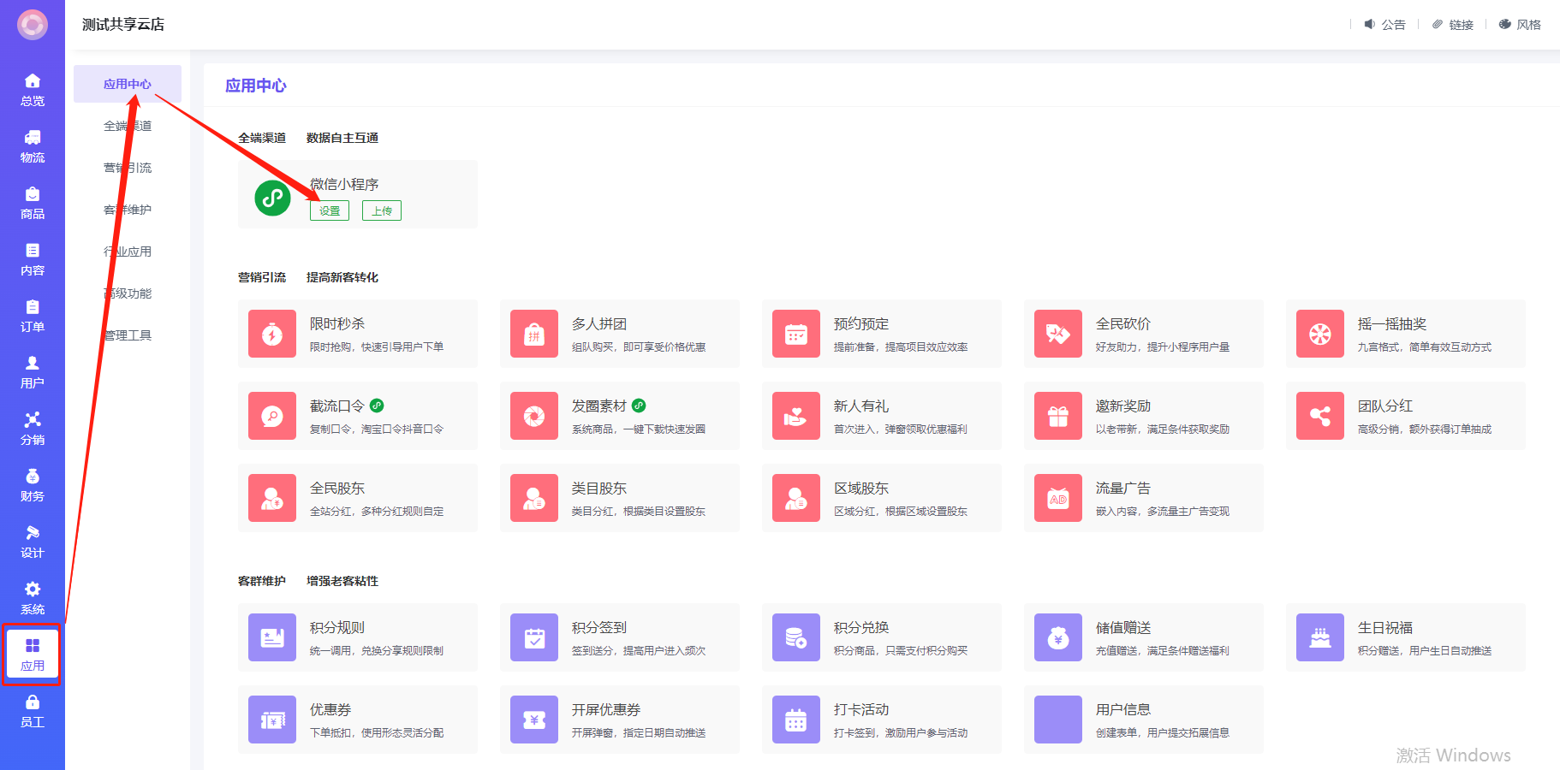The width and height of the screenshot is (1560, 770).
Task: Open the 流量广告 AD icon
Action: [x=1057, y=498]
